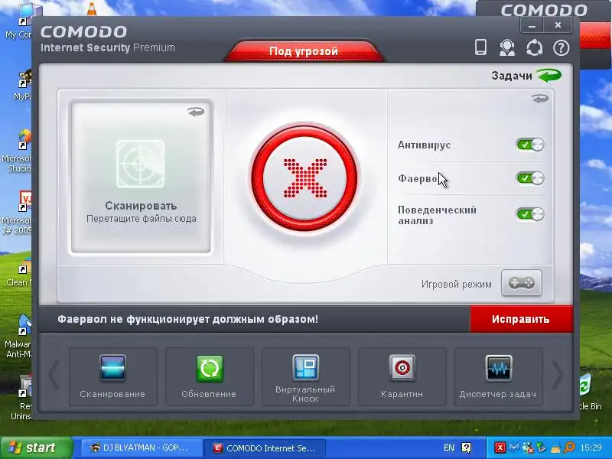Switch to Задачи view via green arrow
This screenshot has height=459, width=612.
549,75
